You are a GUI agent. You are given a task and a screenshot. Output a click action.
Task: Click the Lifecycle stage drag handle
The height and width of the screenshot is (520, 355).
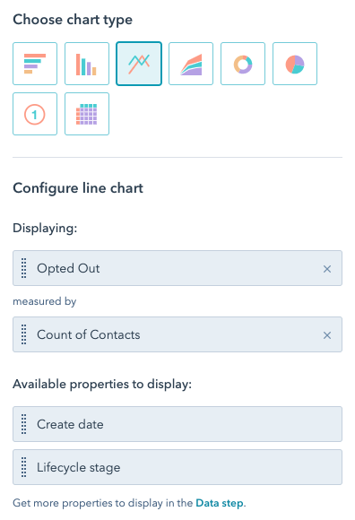tap(24, 467)
